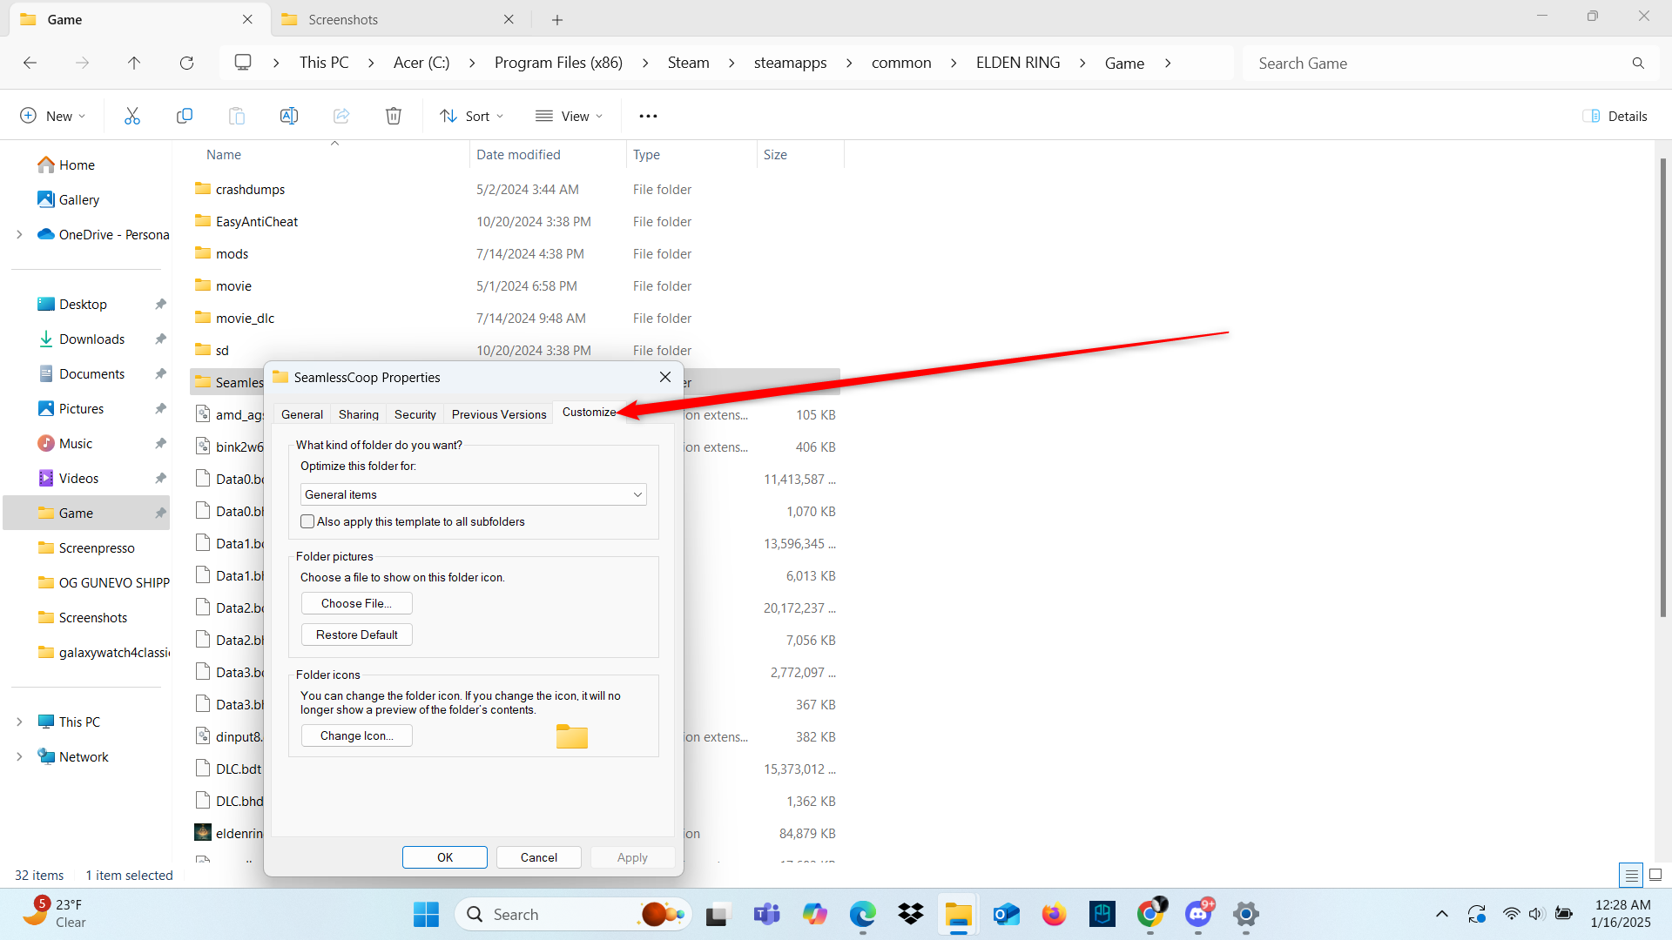
Task: Add a new File Explorer tab
Action: click(x=557, y=19)
